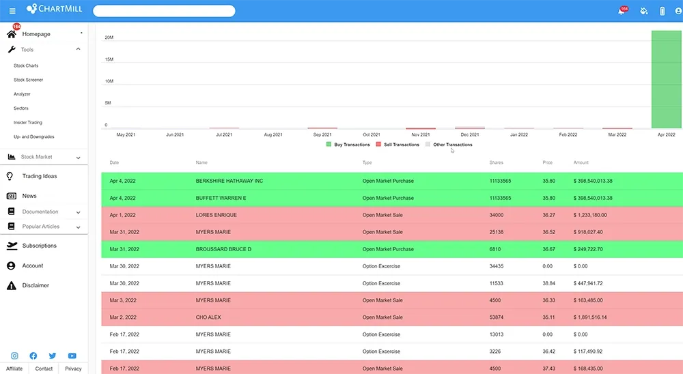Open the Account menu item
The image size is (683, 374).
[33, 265]
